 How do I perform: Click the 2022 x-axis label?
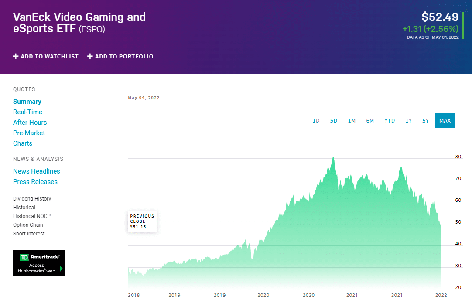pos(441,295)
